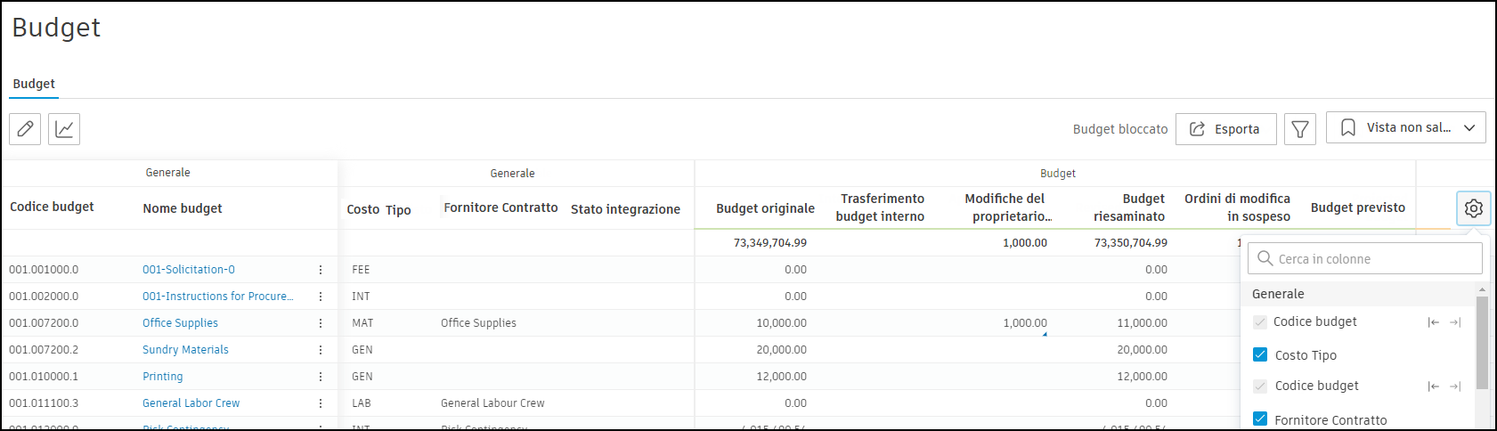
Task: Expand the Vista non salvata dropdown
Action: tap(1405, 127)
